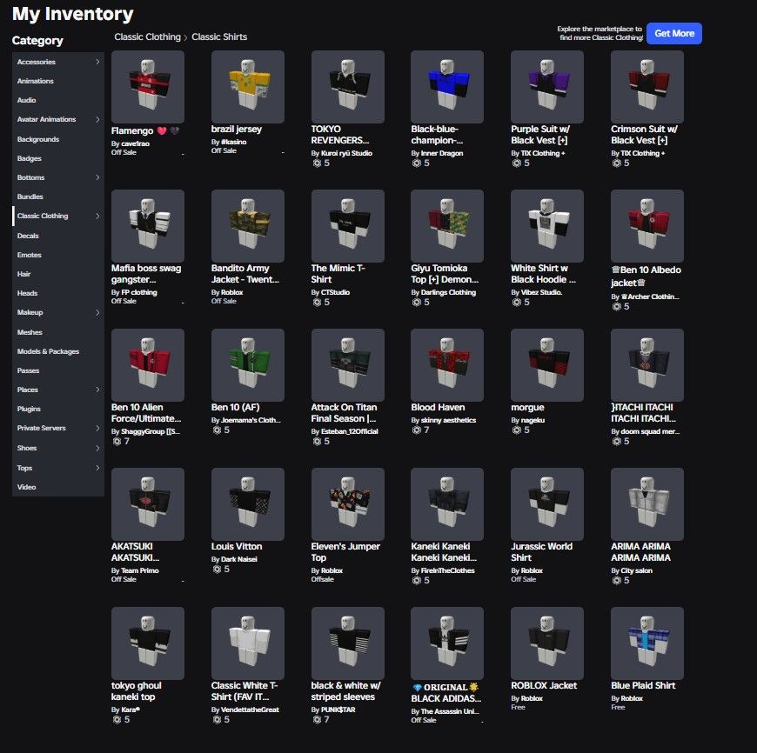View the Mafia boss swag gangster thumbnail
Image resolution: width=757 pixels, height=753 pixels.
coord(148,226)
